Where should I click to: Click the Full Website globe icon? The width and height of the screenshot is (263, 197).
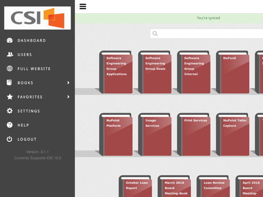coord(10,69)
